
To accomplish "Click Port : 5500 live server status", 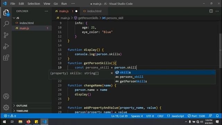I will pyautogui.click(x=196, y=116).
